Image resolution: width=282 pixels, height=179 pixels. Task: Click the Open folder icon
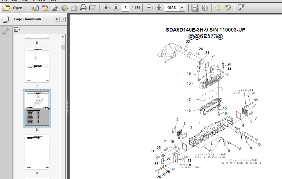[6, 8]
